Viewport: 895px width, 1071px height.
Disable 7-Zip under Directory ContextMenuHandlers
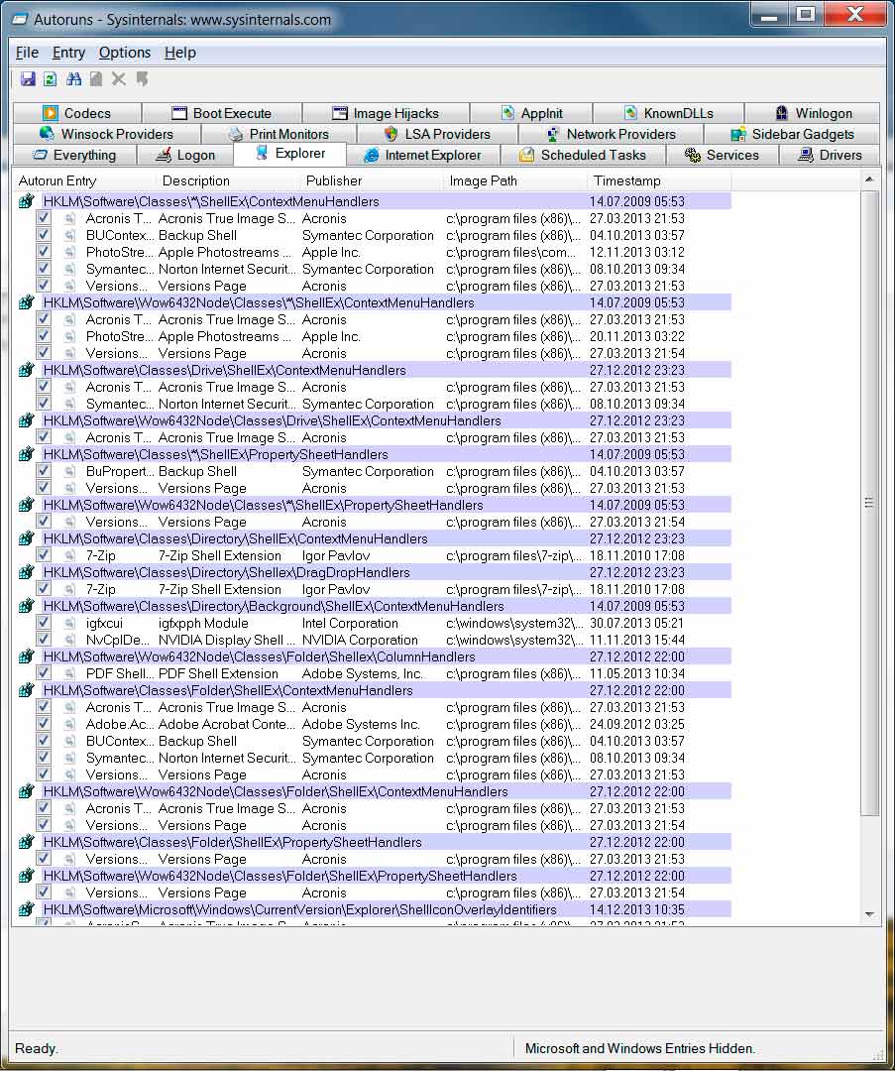(43, 555)
